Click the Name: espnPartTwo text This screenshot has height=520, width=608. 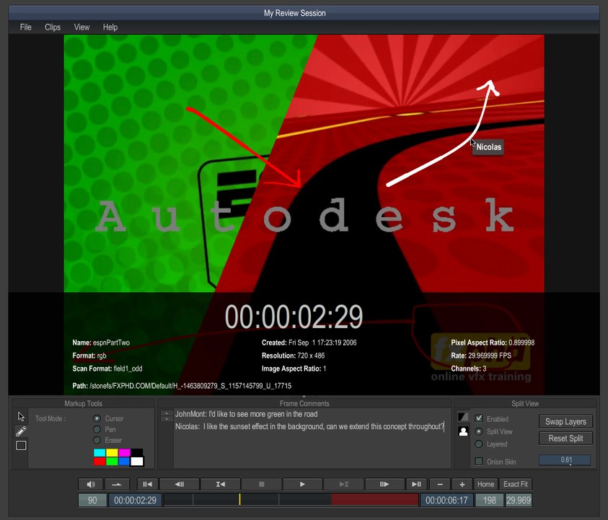click(x=101, y=343)
